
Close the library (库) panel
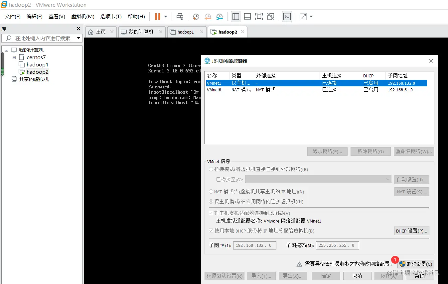[x=78, y=29]
